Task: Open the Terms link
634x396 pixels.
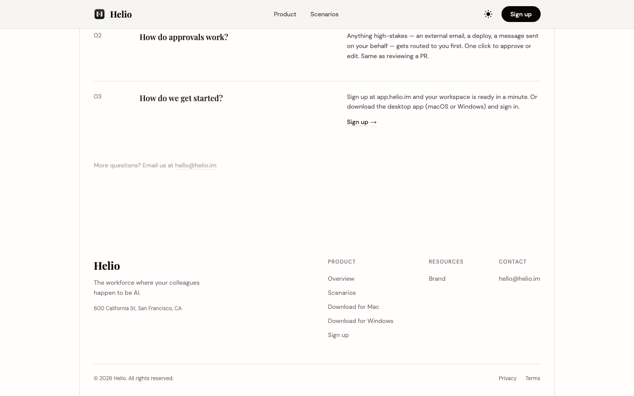Action: pos(533,378)
